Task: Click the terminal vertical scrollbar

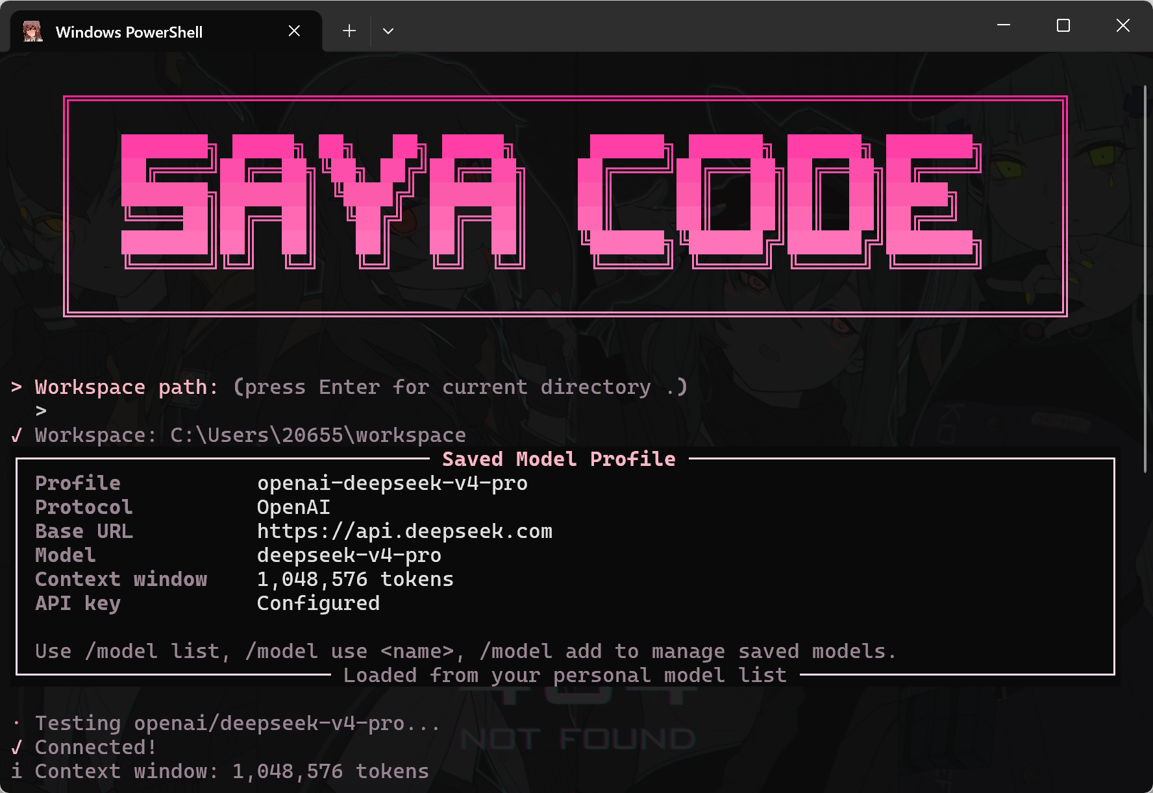Action: (1145, 279)
